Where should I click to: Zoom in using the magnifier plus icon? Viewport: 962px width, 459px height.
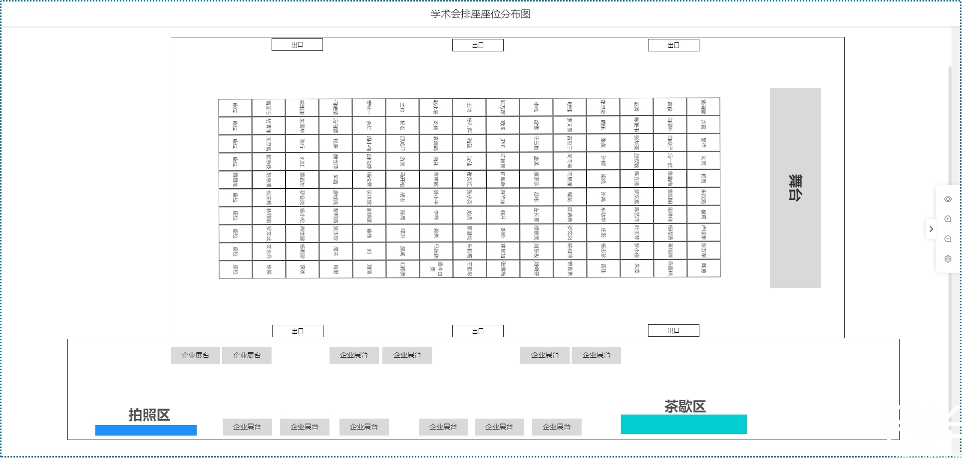point(948,219)
